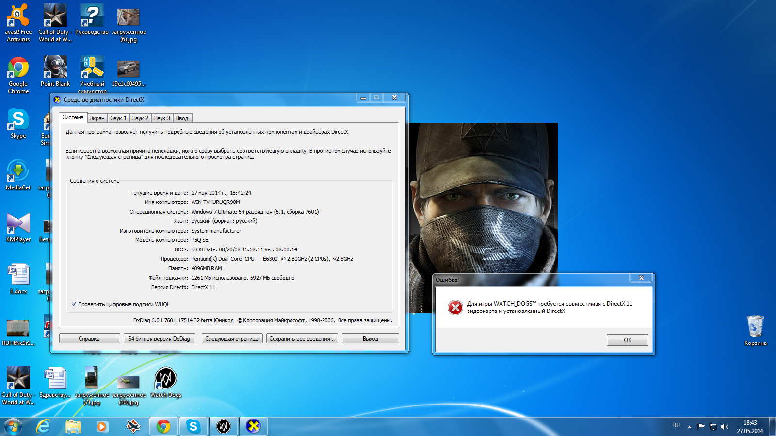Launch Skype from desktop icon
The width and height of the screenshot is (776, 436).
[x=18, y=123]
